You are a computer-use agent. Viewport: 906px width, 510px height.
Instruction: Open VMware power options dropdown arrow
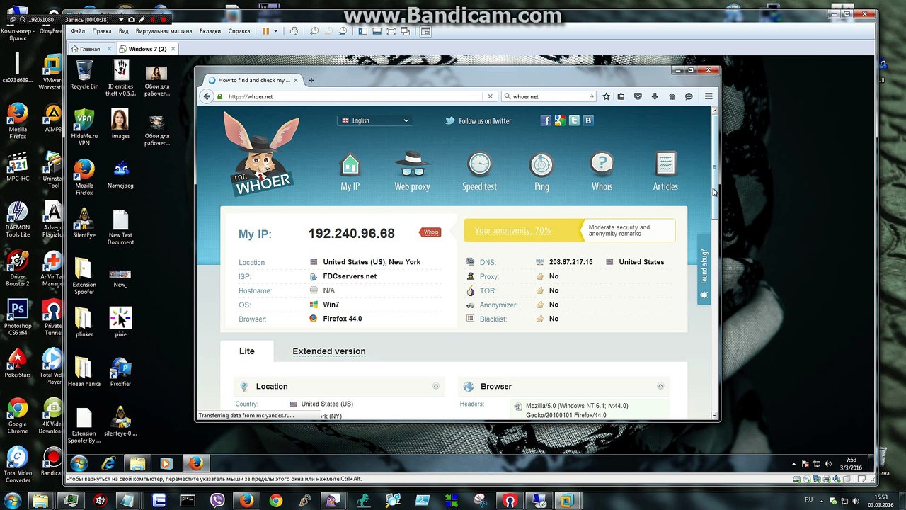tap(275, 31)
